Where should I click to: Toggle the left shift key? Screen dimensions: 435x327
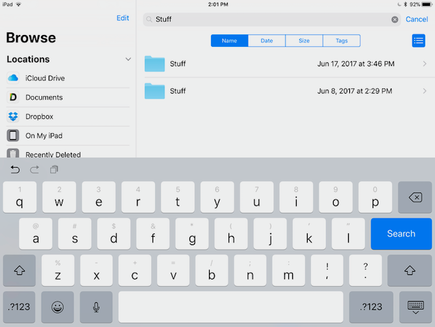(x=19, y=270)
